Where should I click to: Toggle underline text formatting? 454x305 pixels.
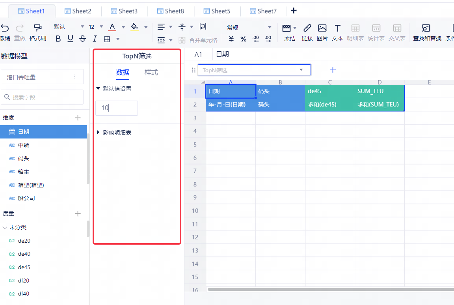71,39
